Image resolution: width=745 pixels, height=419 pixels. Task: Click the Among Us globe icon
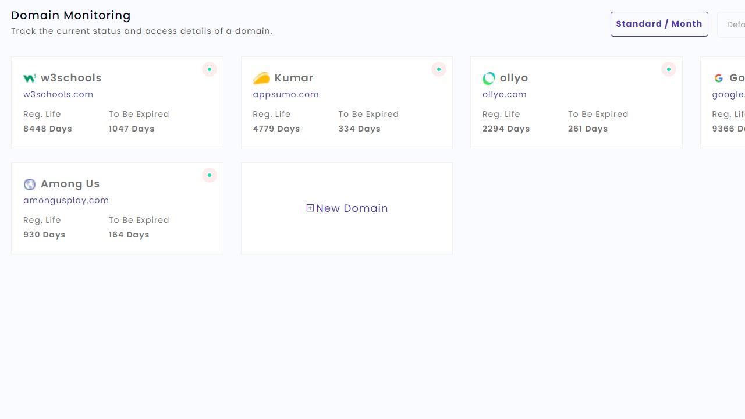click(30, 184)
